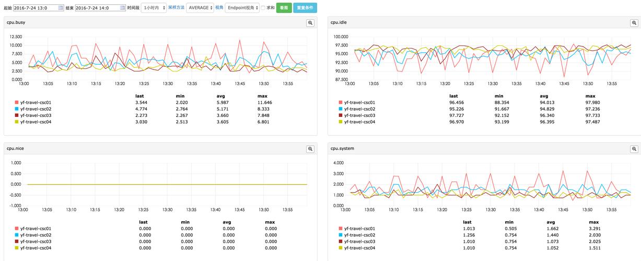This screenshot has width=641, height=261.
Task: Toggle yf-travel-csc03 series in cpu.system legend
Action: click(359, 241)
